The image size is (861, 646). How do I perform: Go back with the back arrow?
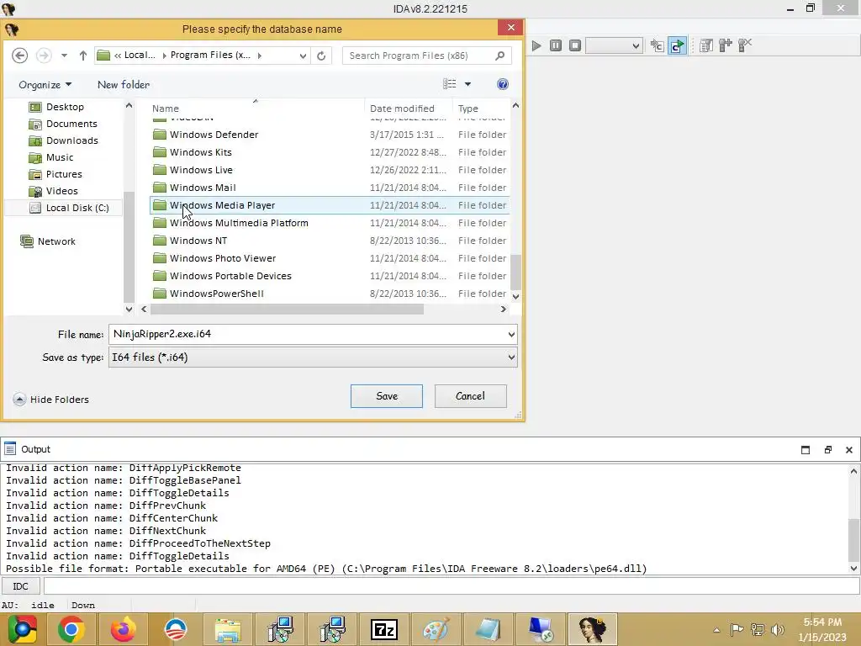point(20,56)
